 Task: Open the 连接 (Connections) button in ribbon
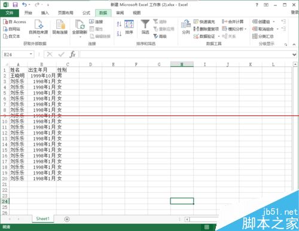click(96, 22)
